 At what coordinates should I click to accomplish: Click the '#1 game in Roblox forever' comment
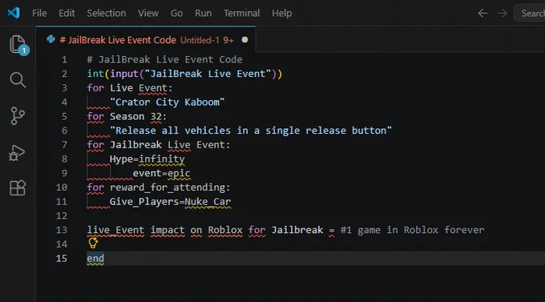tap(412, 230)
